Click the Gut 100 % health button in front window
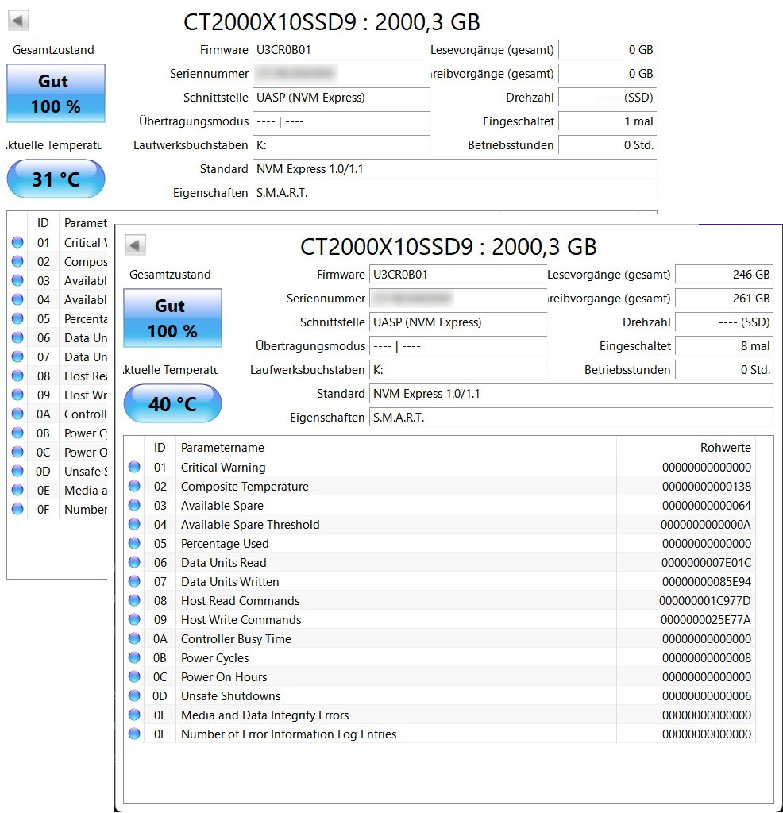This screenshot has width=783, height=813. pos(172,318)
